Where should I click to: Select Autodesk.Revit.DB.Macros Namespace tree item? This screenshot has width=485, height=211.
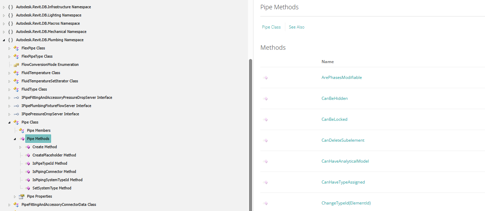[48, 23]
